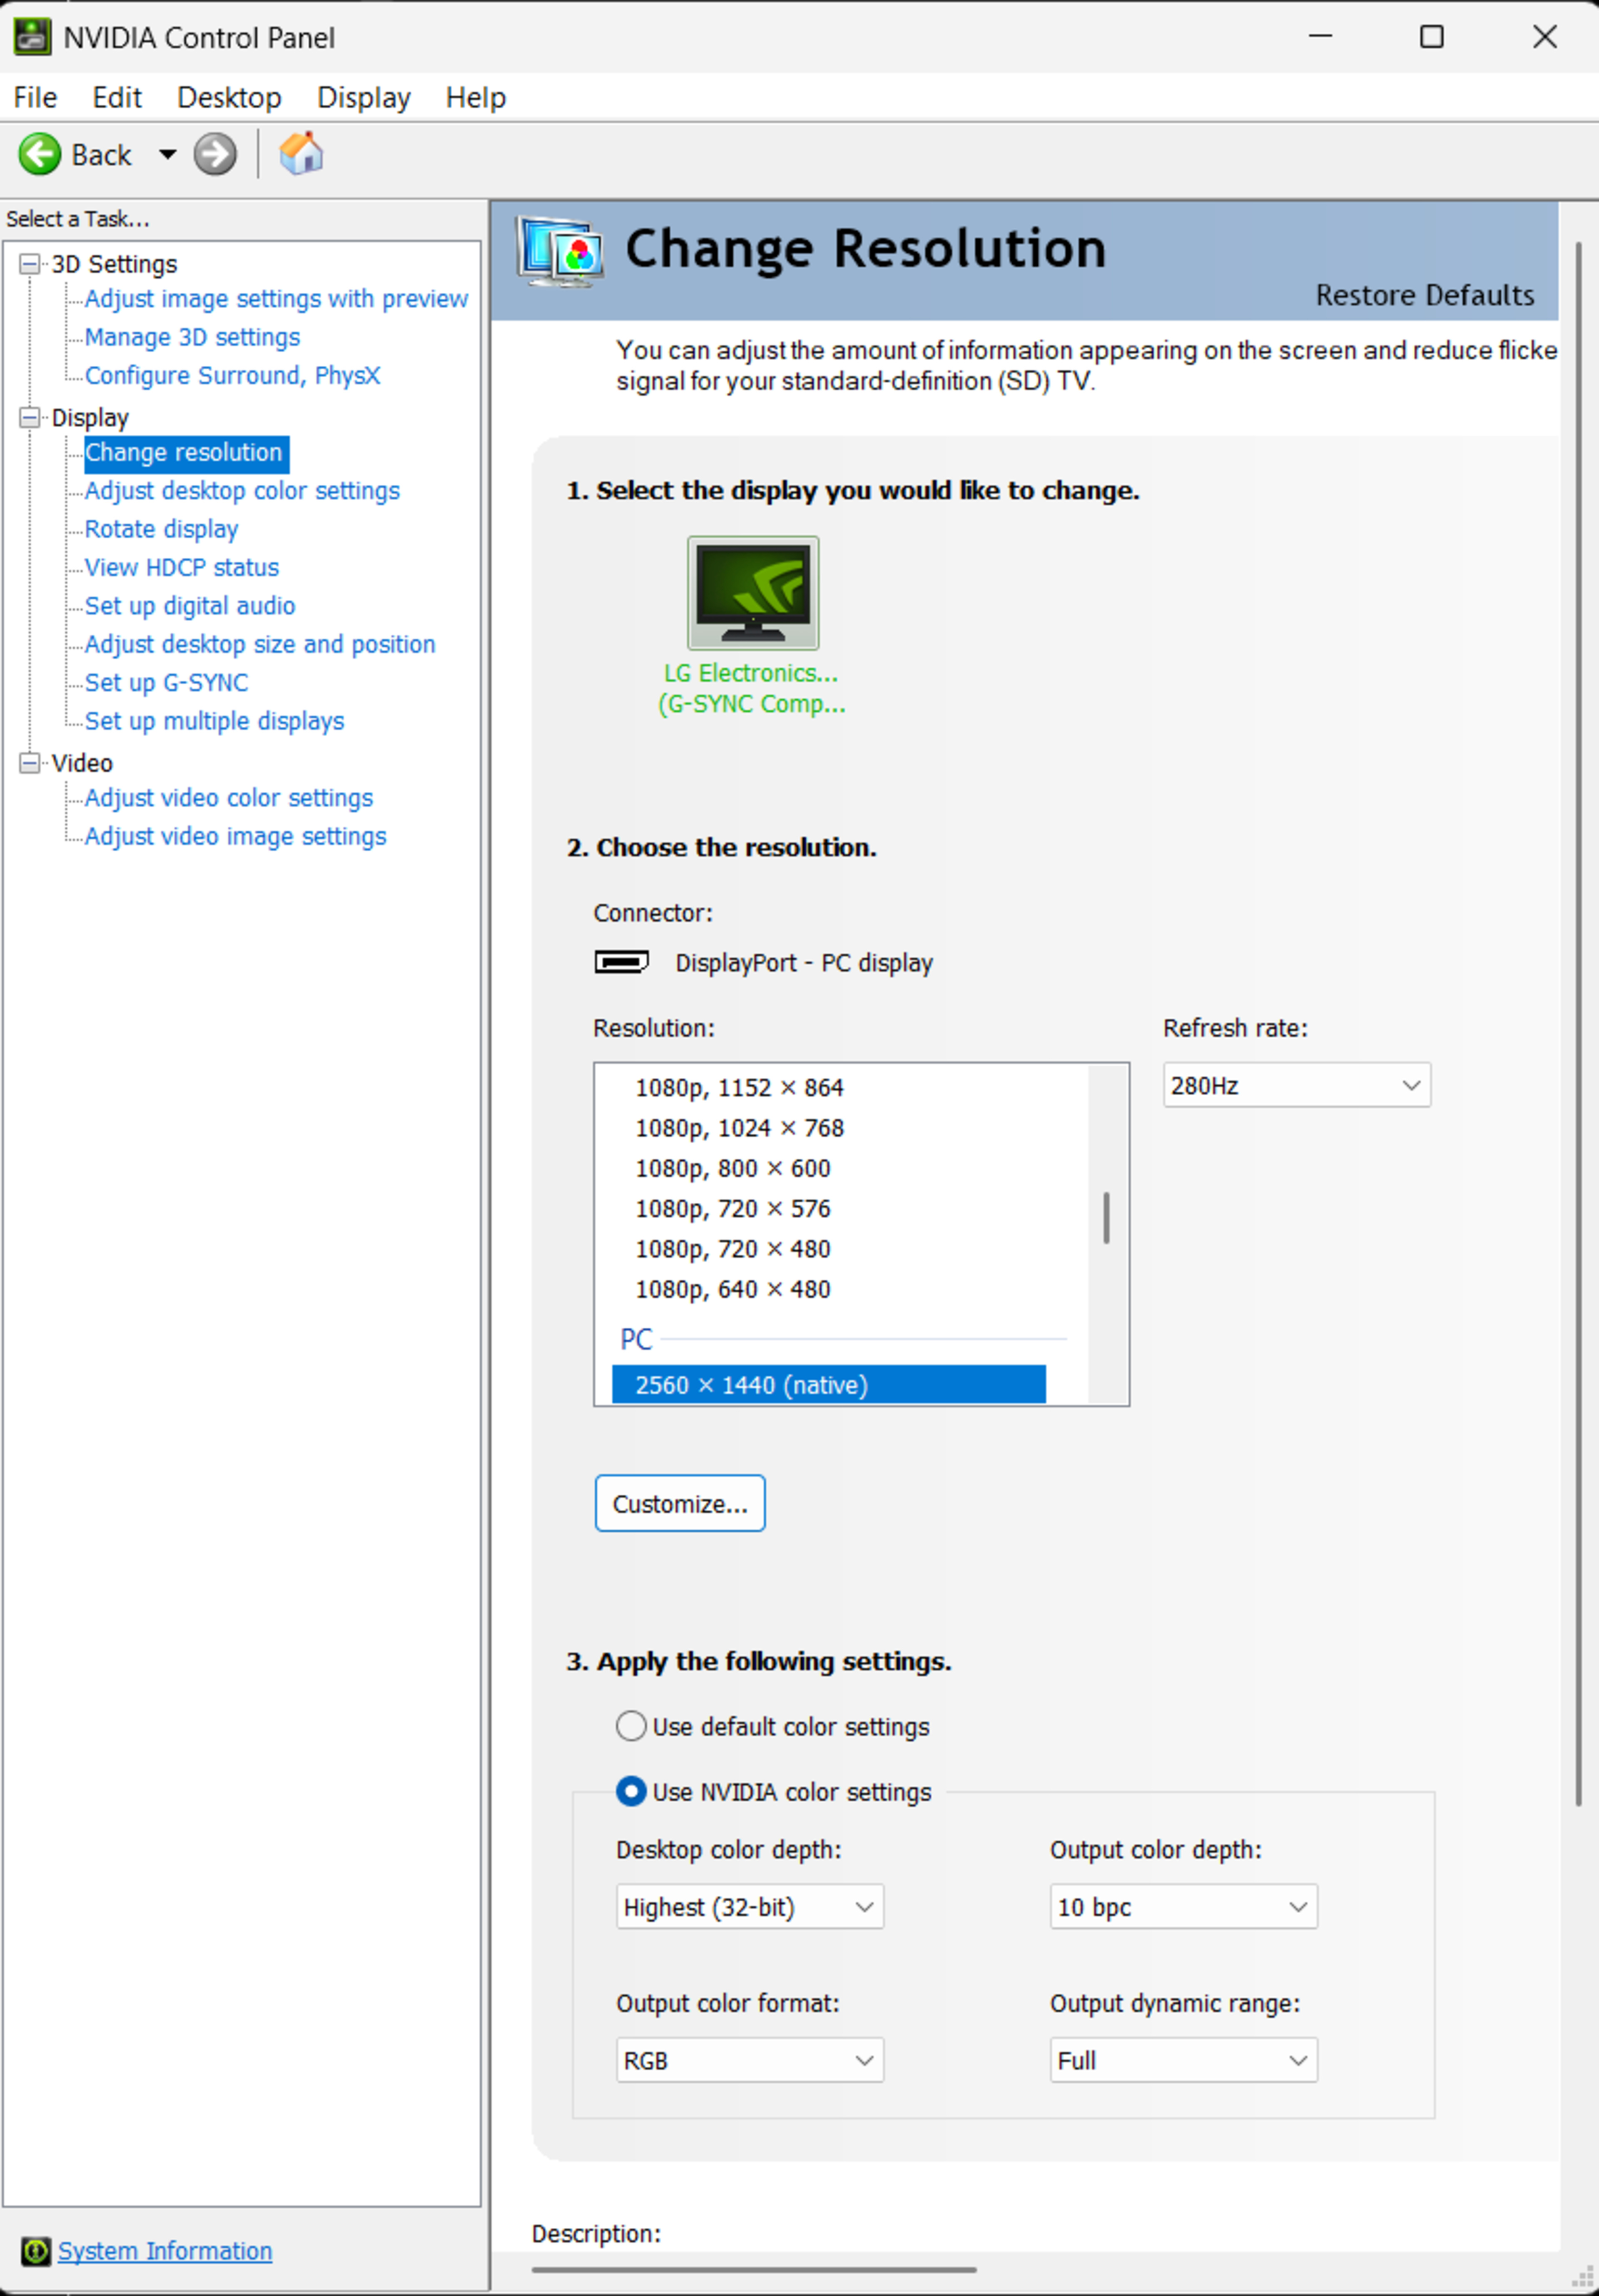
Task: Collapse the 3D Settings tree node
Action: click(x=30, y=264)
